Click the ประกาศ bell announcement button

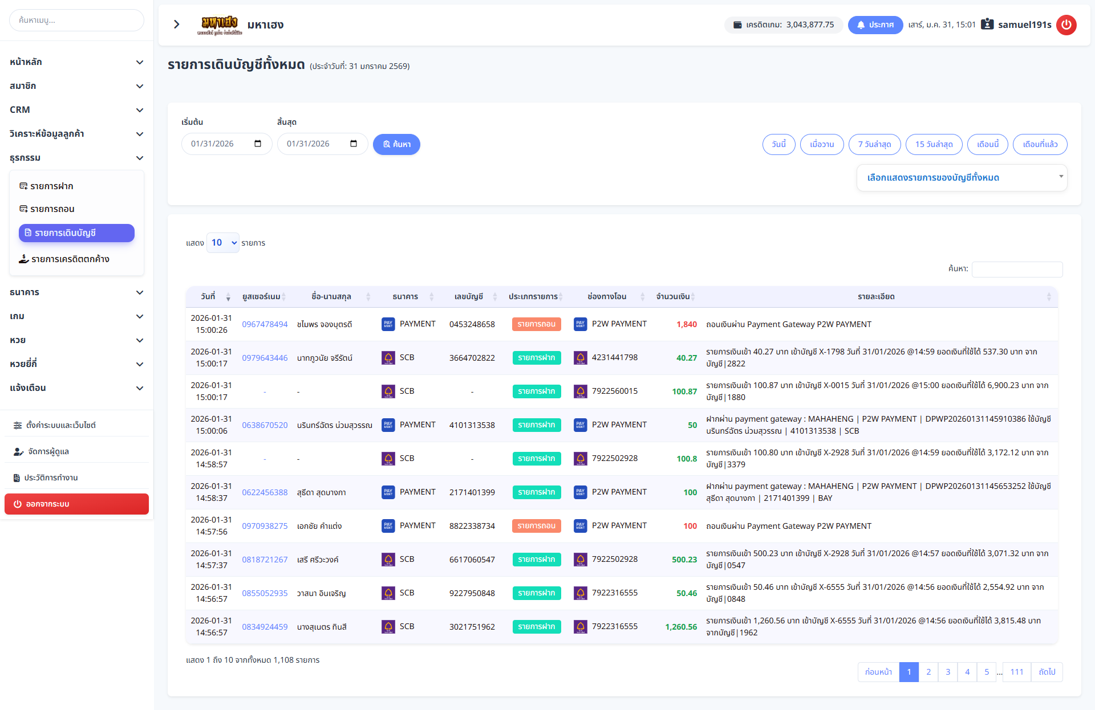pyautogui.click(x=875, y=25)
